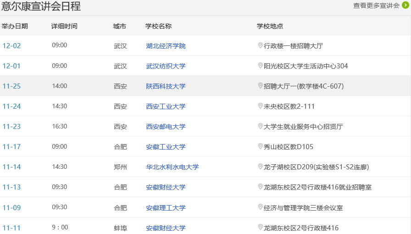Click 09:30 time in the 11-09 row
This screenshot has height=234, width=411.
tap(60, 207)
